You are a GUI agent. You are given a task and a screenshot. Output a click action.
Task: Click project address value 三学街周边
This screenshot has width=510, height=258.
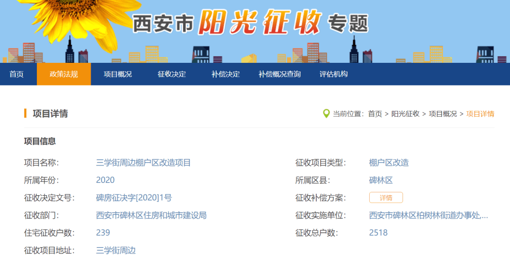coord(116,250)
